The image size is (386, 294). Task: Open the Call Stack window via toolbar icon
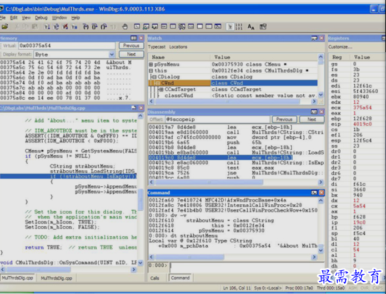(182, 26)
